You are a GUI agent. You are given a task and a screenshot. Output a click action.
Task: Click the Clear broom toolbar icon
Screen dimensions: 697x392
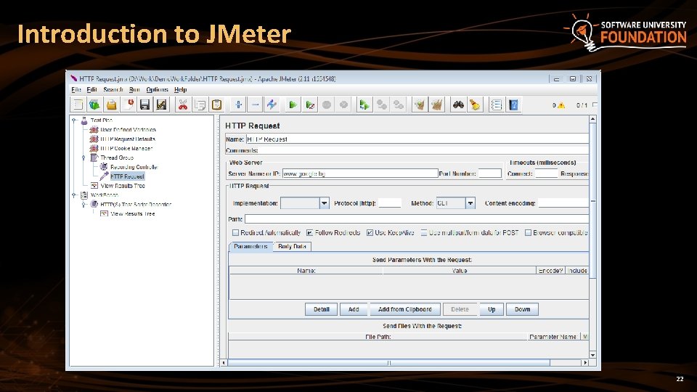click(420, 105)
